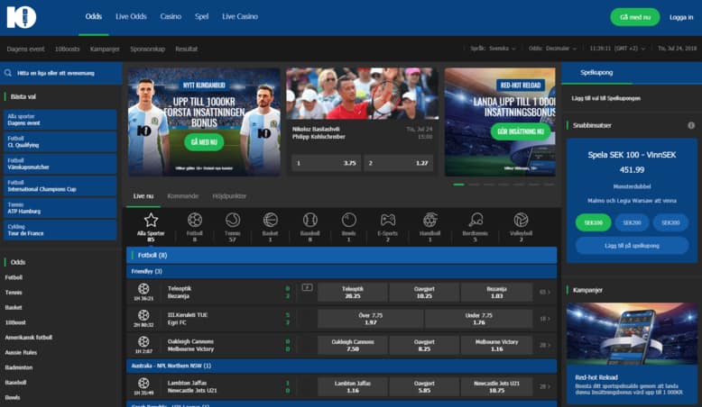Open the Odds format Decimaler dropdown
Screen dimensions: 702x407
pos(552,49)
